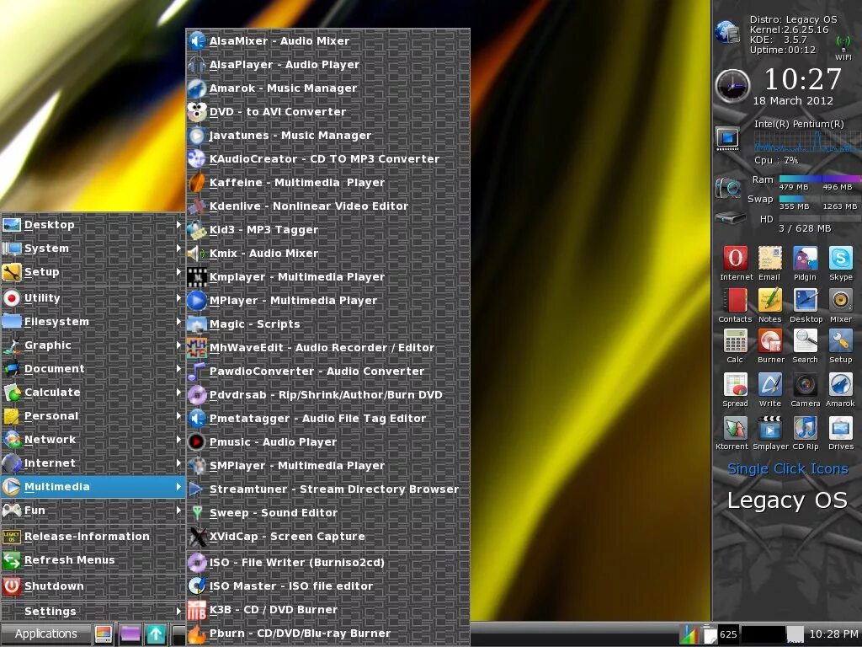Select Refresh Menus entry

click(x=93, y=560)
